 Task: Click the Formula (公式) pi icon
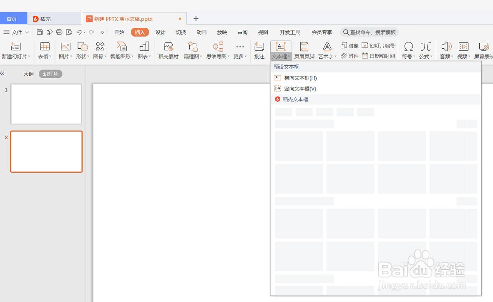click(426, 47)
